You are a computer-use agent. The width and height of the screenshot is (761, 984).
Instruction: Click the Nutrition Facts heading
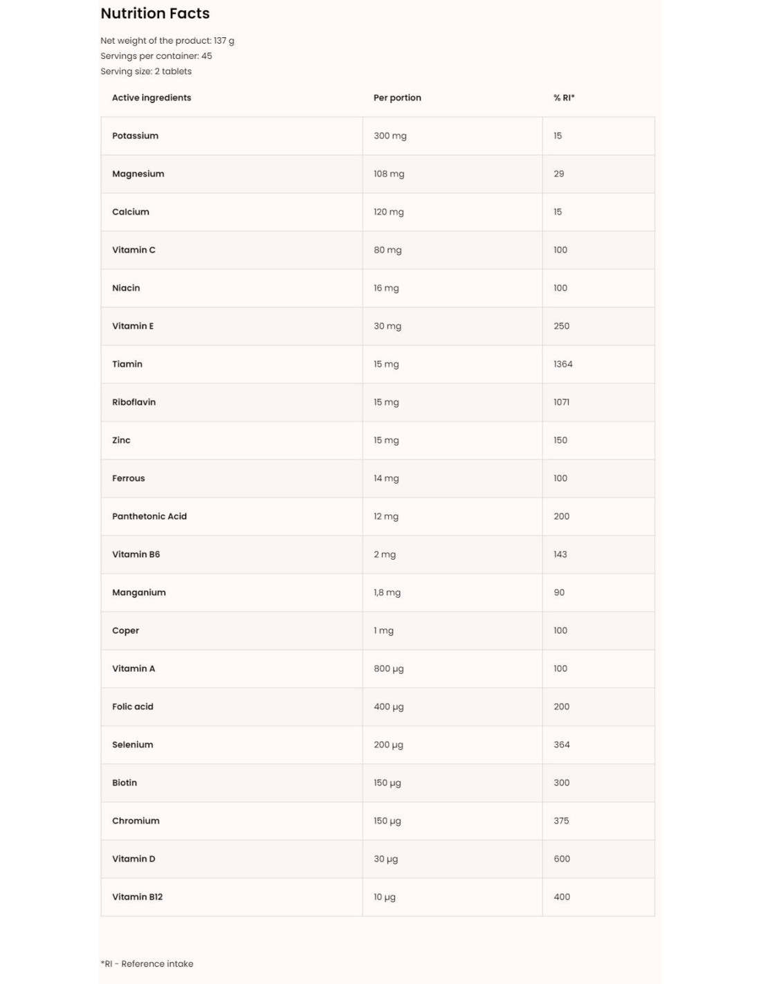[155, 14]
